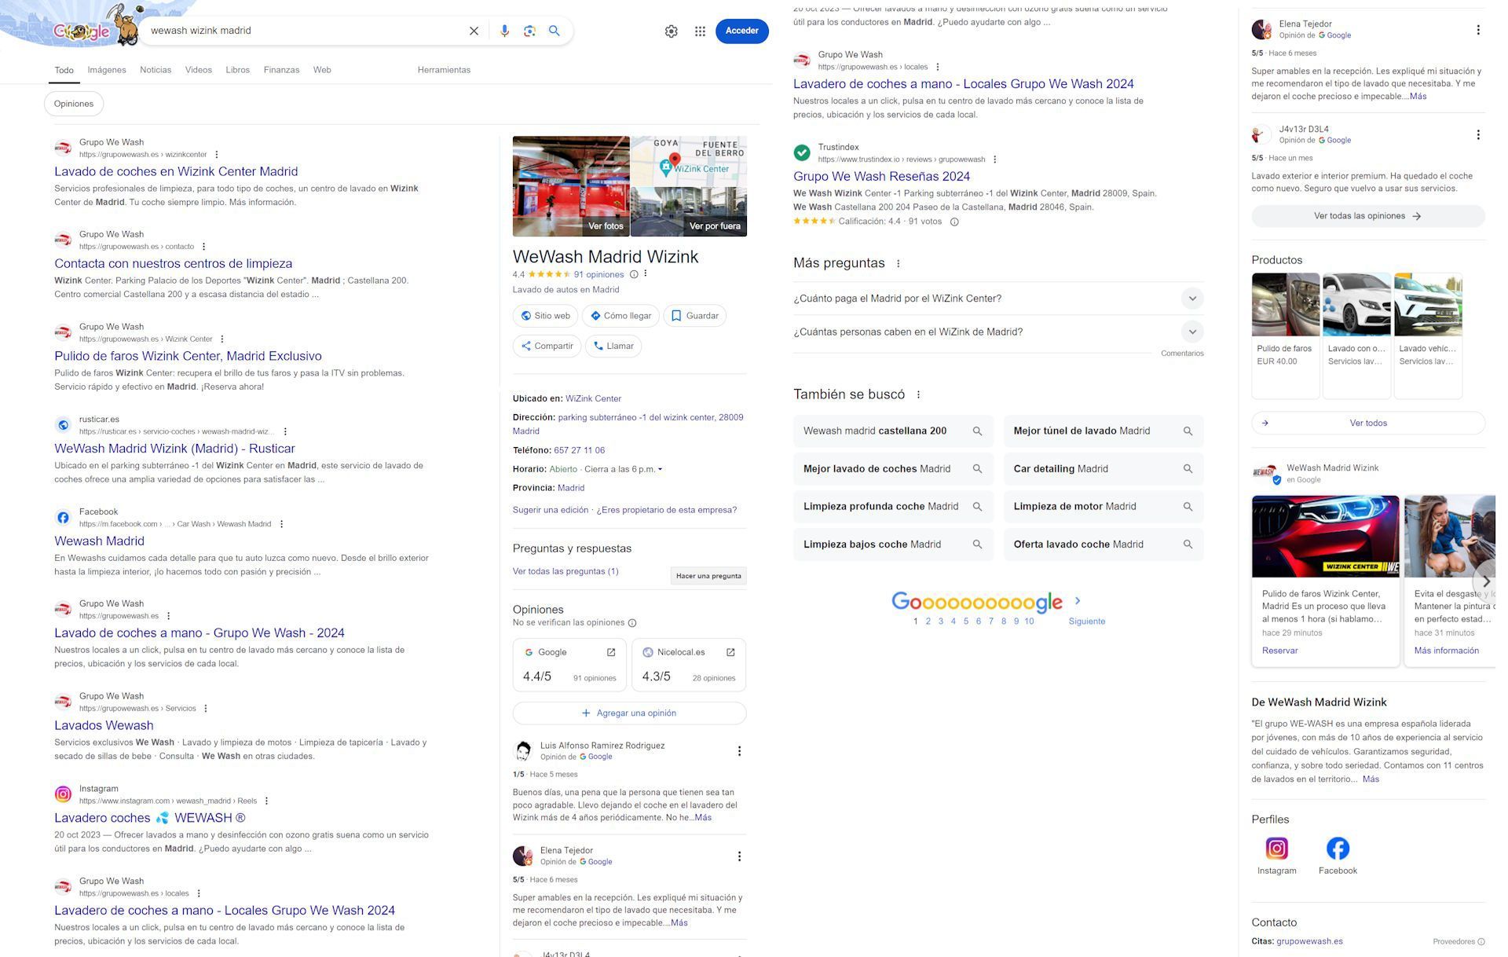Viewport: 1508px width, 957px height.
Task: Open options menu beside También se buscó
Action: [918, 395]
